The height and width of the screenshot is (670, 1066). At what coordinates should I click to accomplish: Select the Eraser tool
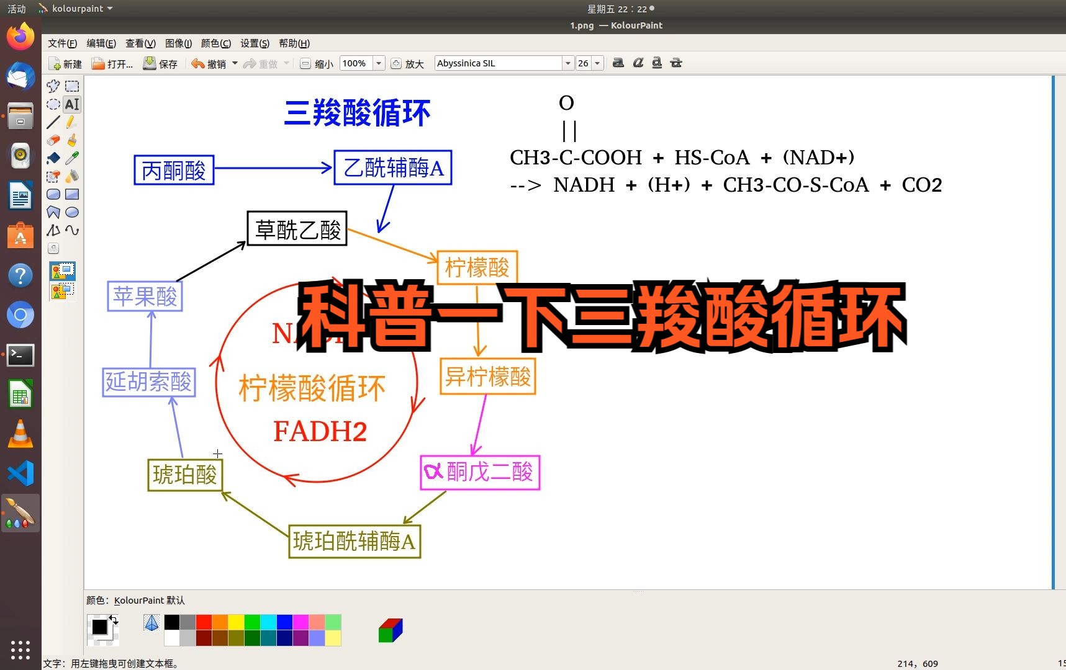(53, 140)
